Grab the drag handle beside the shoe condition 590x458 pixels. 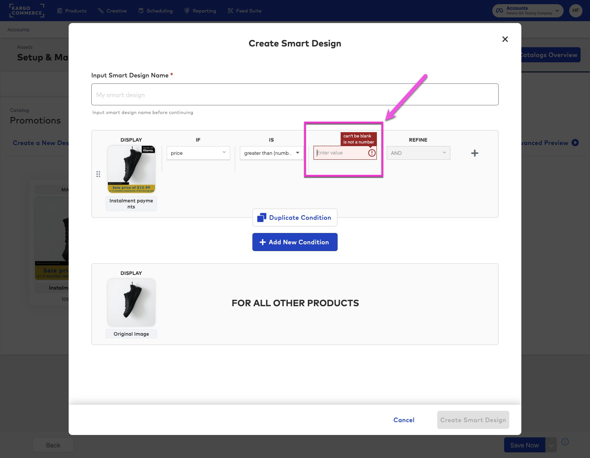click(98, 174)
